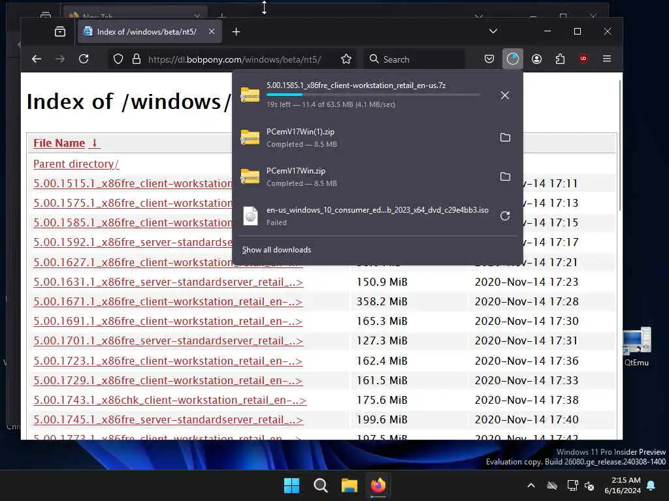Open Firefox View icon left of tab
The height and width of the screenshot is (501, 669).
[x=60, y=31]
